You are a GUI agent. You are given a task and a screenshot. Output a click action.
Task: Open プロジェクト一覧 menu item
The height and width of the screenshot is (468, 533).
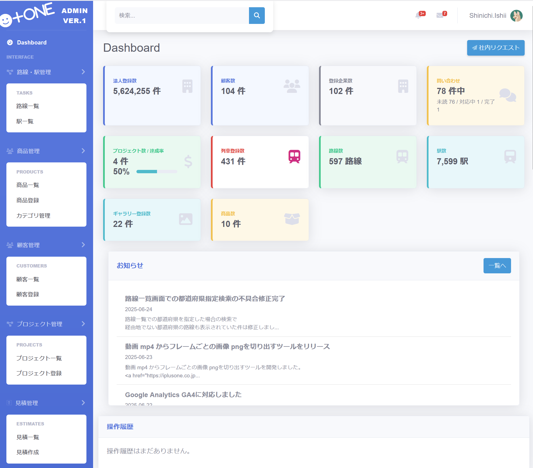pos(39,358)
